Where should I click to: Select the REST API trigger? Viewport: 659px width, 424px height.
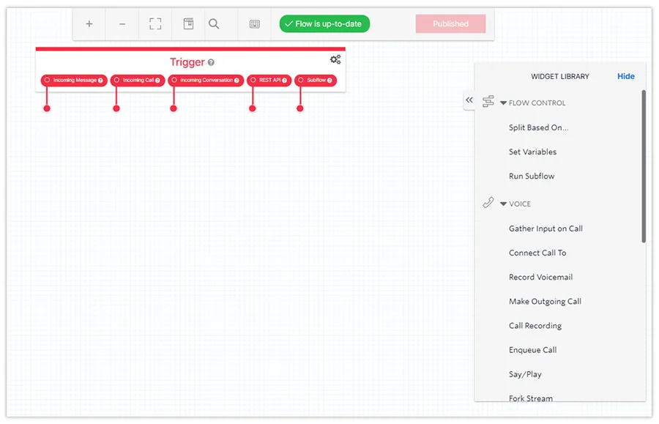coord(269,81)
